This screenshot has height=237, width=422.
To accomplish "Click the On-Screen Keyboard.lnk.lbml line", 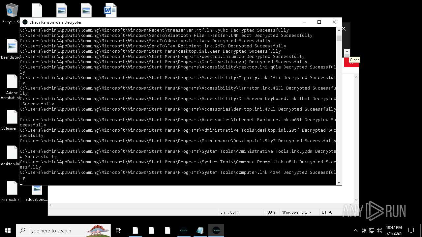I will (x=178, y=101).
